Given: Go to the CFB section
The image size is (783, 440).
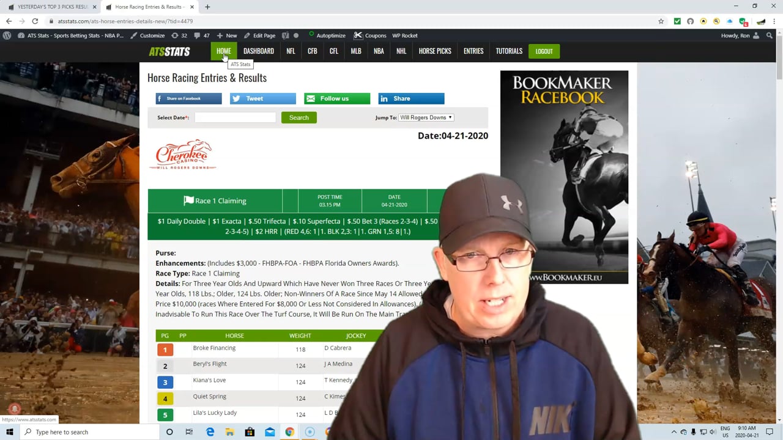Looking at the screenshot, I should tap(313, 51).
